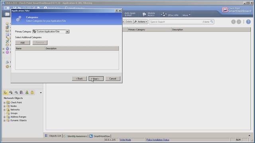
Task: Expand the Address Ranges tree node
Action: (4, 117)
